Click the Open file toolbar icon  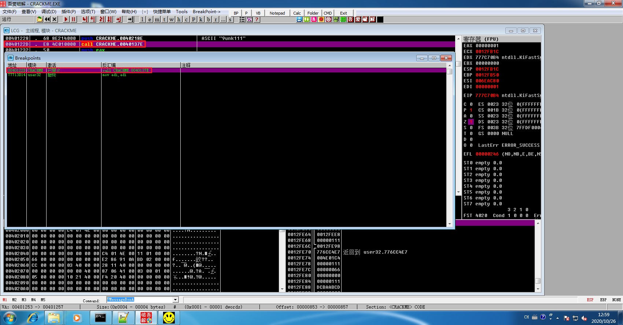click(x=40, y=19)
